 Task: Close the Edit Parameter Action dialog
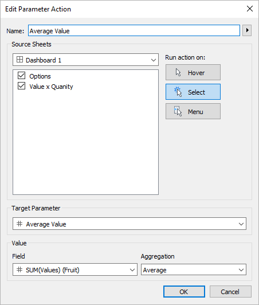(250, 9)
